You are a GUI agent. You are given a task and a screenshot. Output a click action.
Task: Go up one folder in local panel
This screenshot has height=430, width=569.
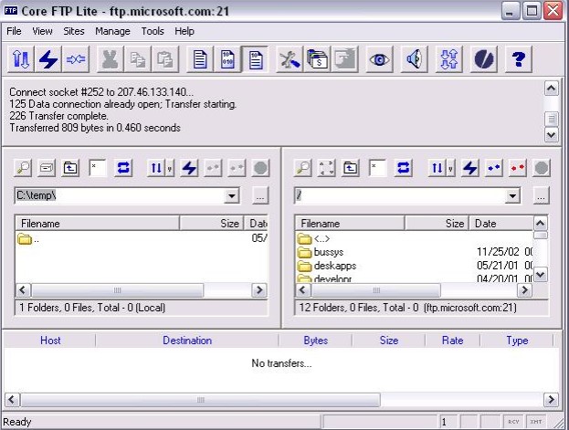click(x=70, y=168)
